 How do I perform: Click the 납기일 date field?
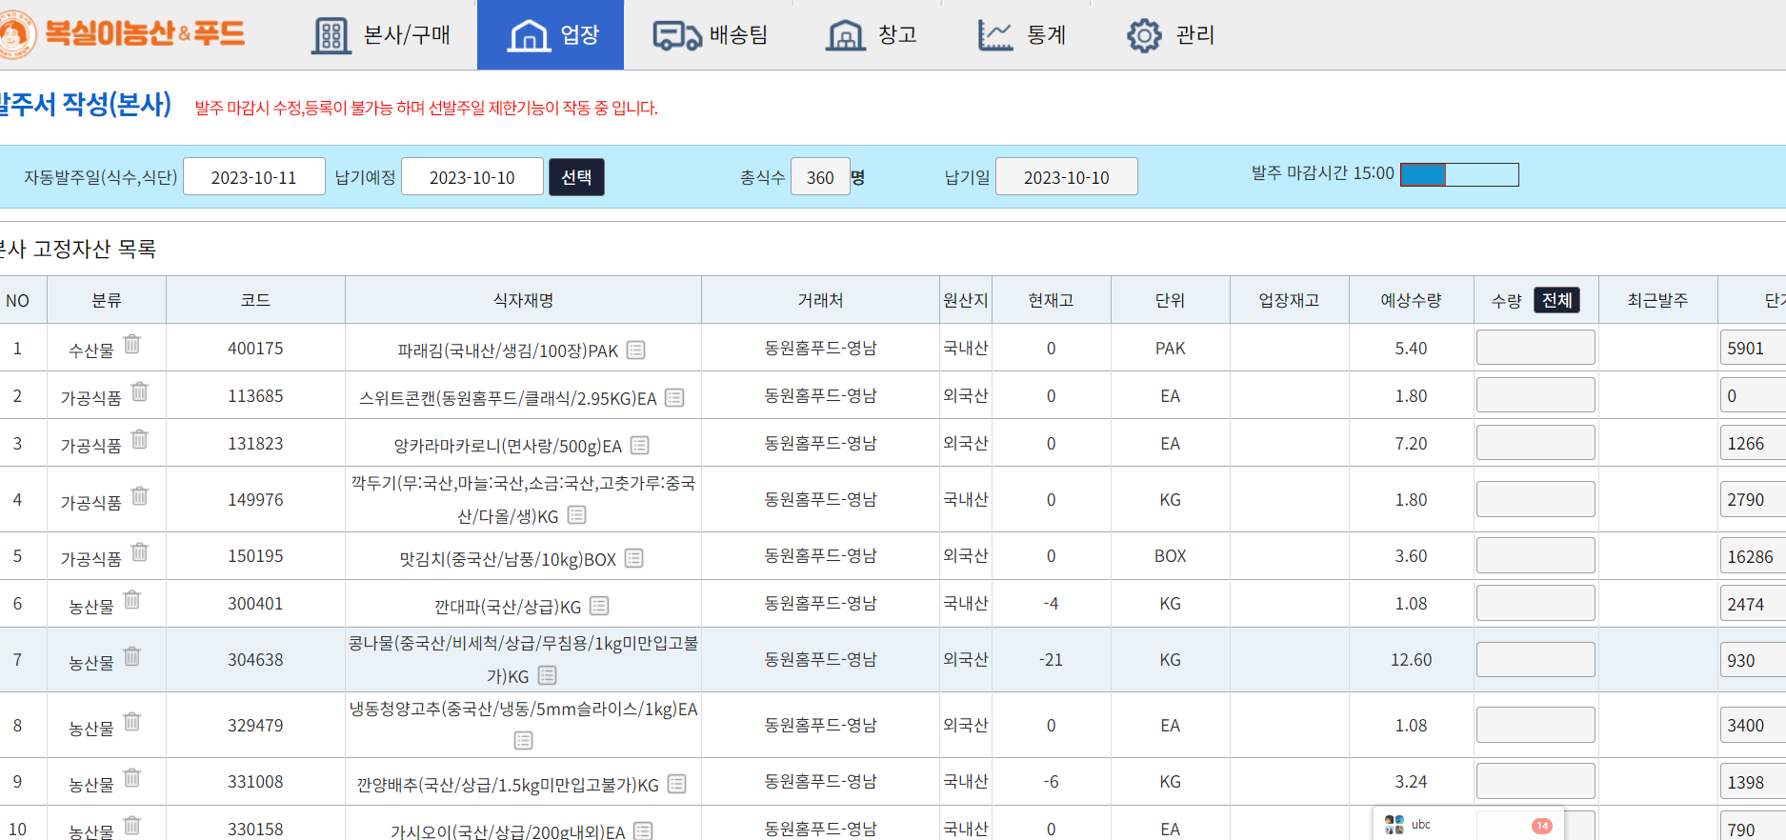pos(1067,177)
